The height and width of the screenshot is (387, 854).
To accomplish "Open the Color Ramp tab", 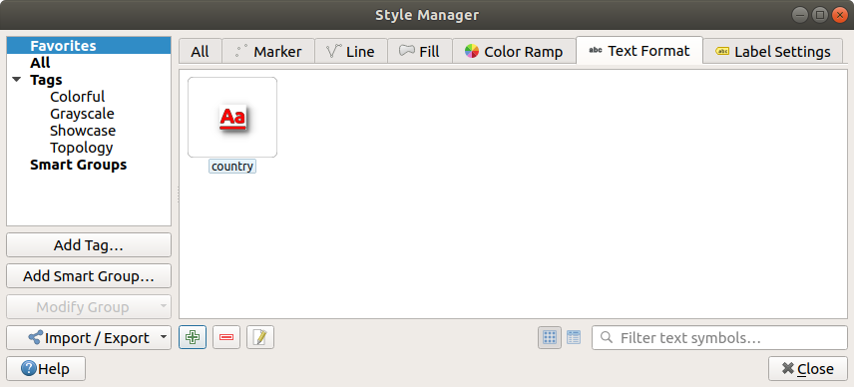I will (x=514, y=51).
